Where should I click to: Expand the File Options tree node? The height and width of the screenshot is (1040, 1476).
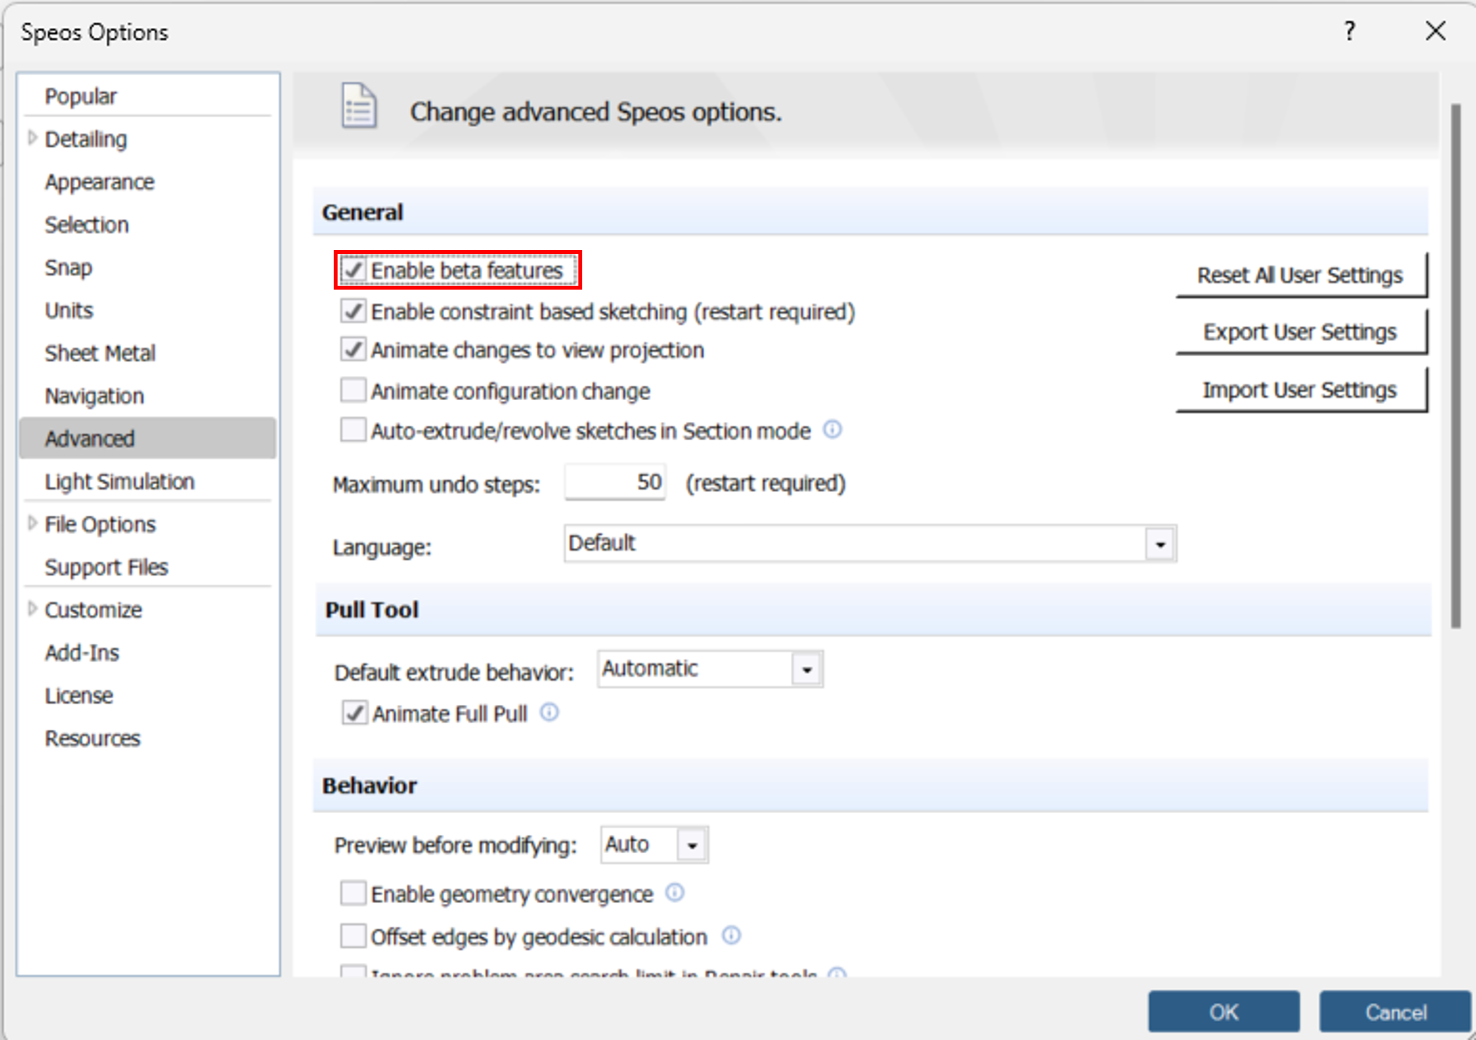[32, 524]
